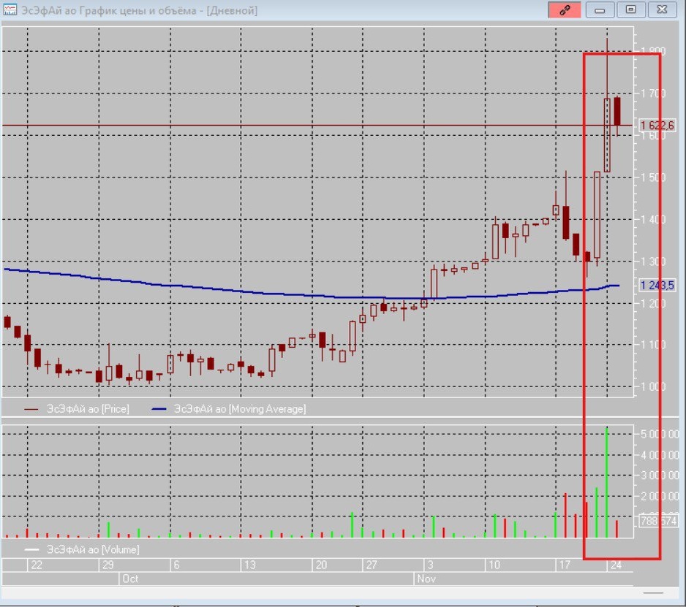Click date 22 on the time axis
Image resolution: width=686 pixels, height=607 pixels.
(37, 565)
